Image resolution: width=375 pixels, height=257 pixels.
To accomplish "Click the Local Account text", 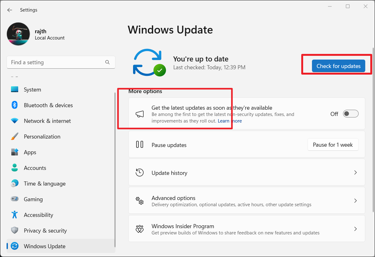I will 50,38.
